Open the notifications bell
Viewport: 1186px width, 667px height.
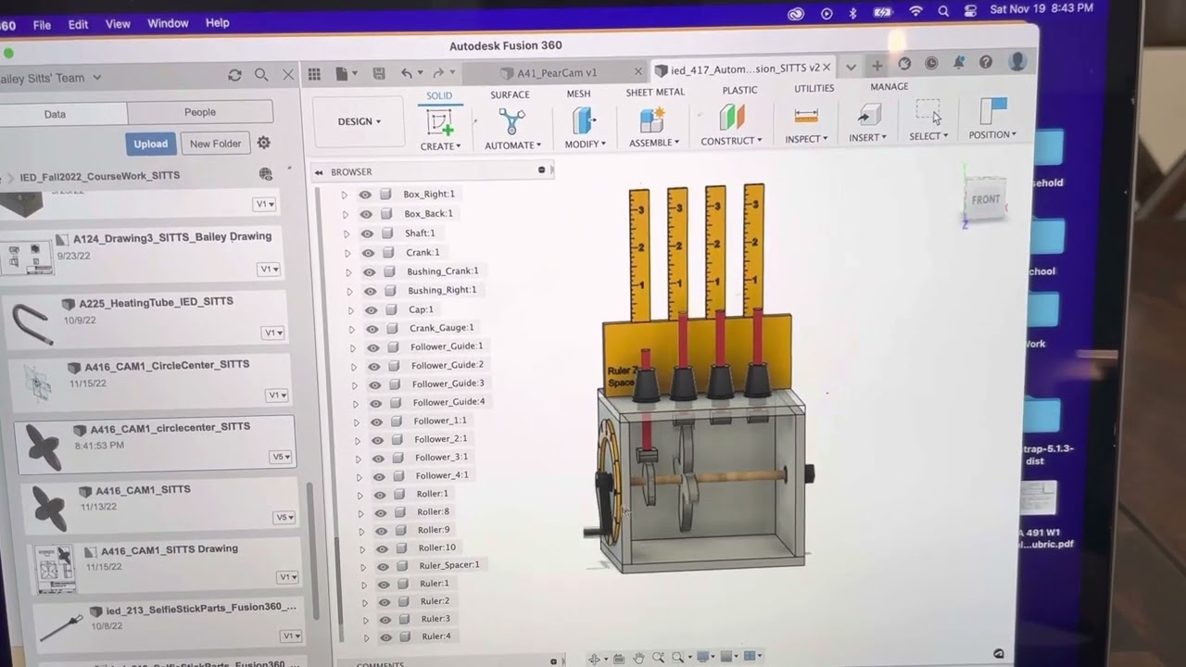(959, 62)
